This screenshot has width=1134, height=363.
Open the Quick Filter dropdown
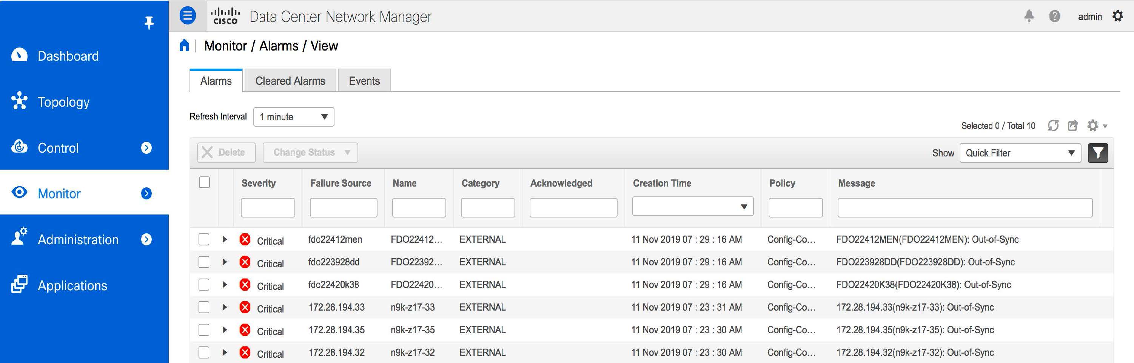pos(1020,153)
